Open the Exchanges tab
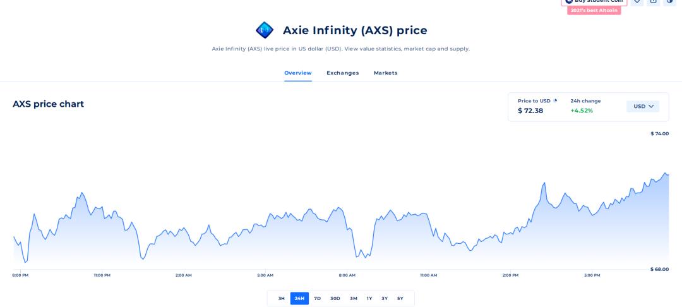 (342, 73)
